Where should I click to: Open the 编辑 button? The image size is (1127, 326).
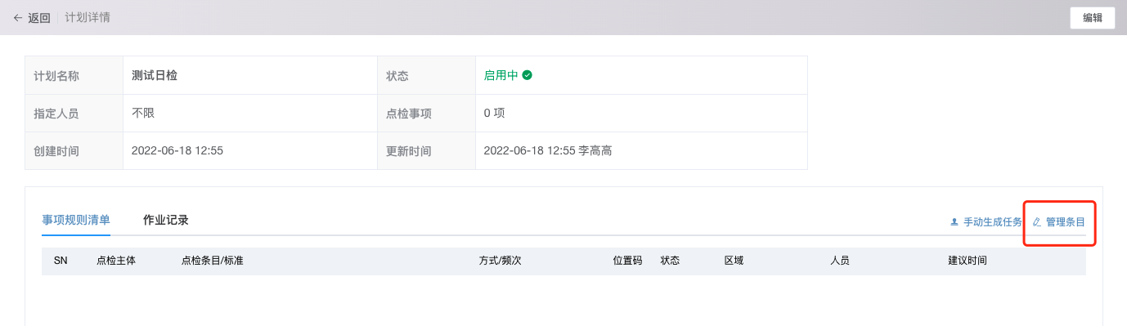(1093, 18)
